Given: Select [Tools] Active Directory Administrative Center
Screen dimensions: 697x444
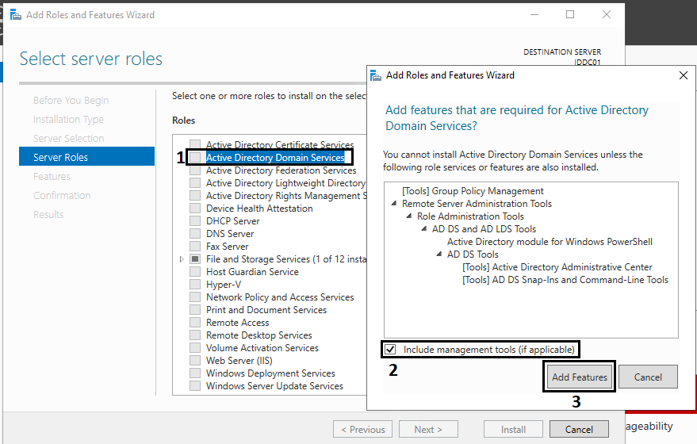Looking at the screenshot, I should [557, 266].
